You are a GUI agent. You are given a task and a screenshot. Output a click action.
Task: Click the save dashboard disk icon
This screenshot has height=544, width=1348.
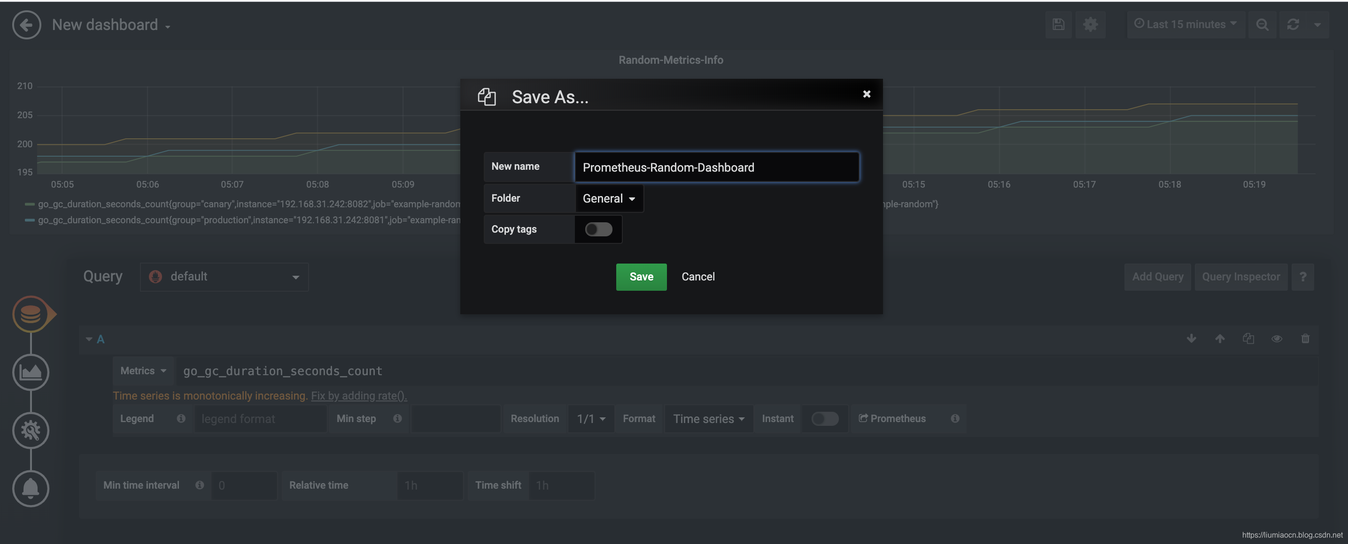coord(1058,24)
